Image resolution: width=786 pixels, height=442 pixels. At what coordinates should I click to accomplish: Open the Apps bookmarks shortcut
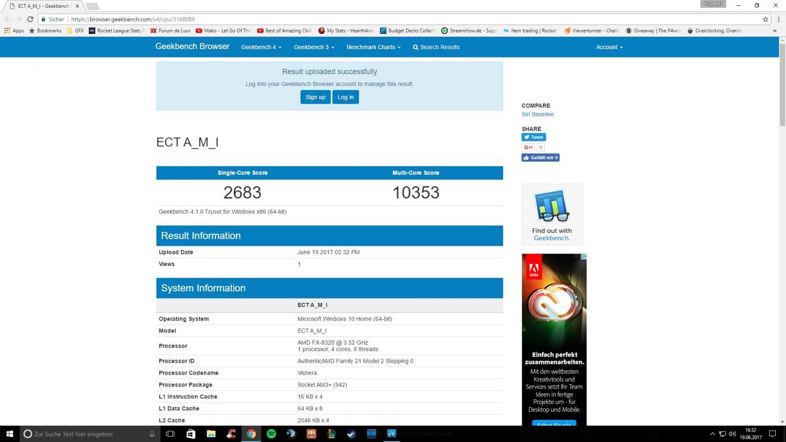click(14, 30)
